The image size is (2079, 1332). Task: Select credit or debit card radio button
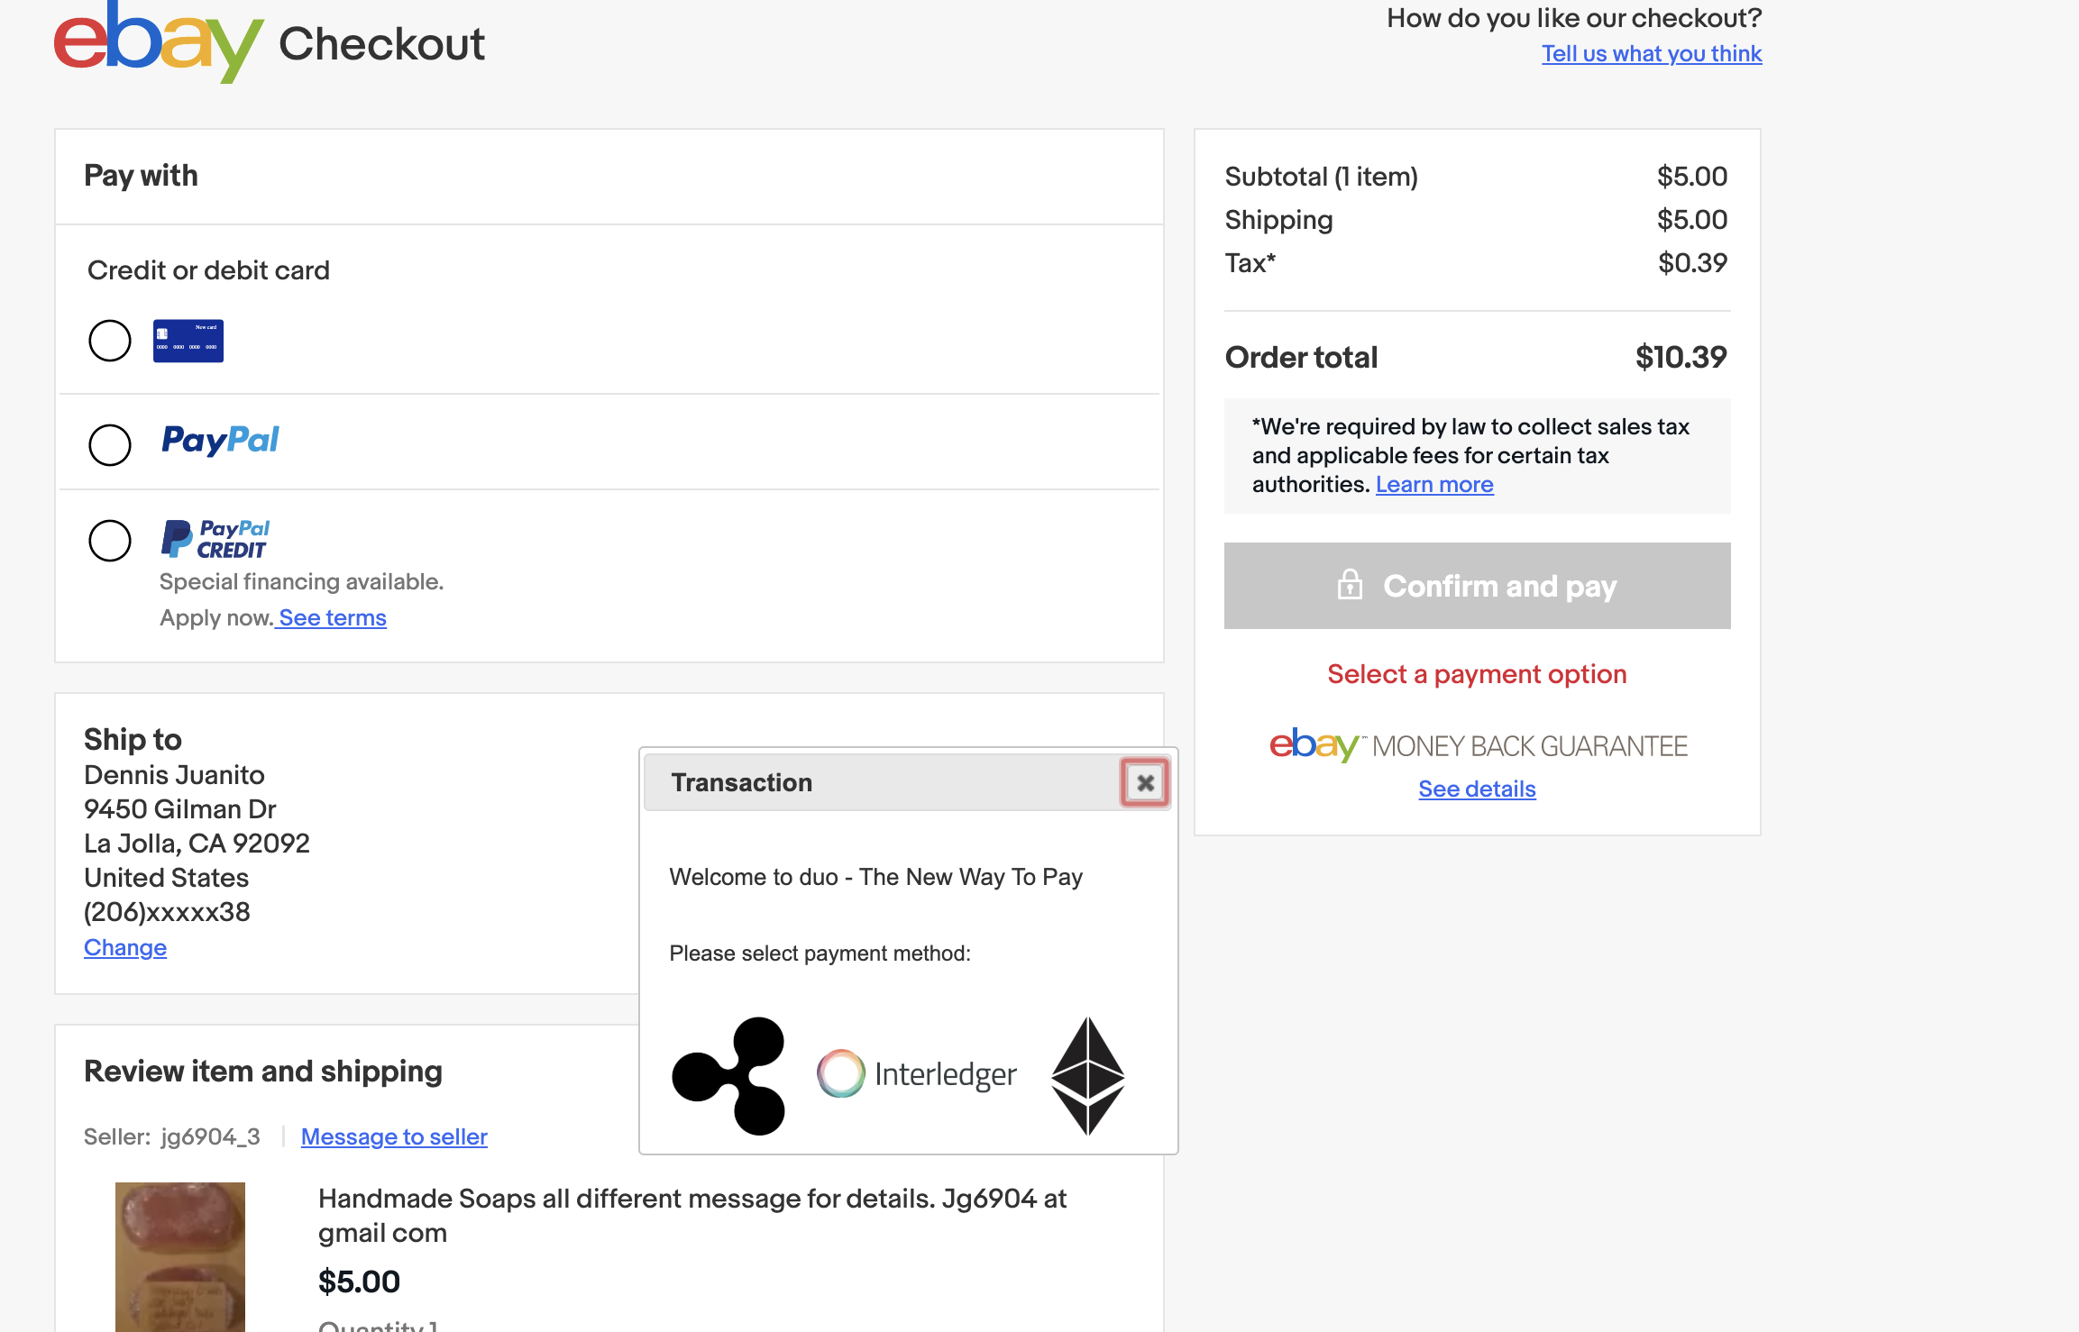[110, 341]
